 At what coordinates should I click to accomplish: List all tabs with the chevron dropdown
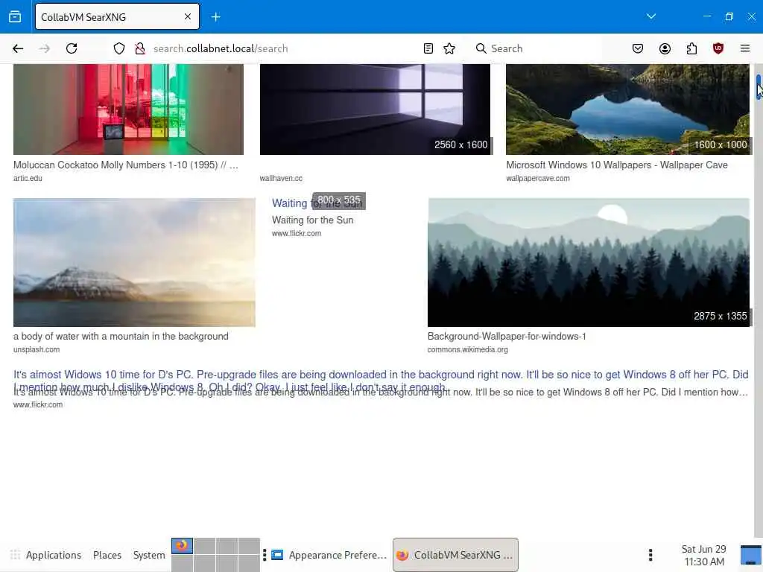tap(651, 16)
